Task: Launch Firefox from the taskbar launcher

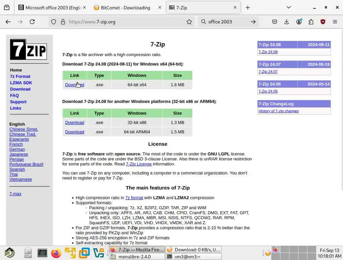Action: (x=56, y=253)
